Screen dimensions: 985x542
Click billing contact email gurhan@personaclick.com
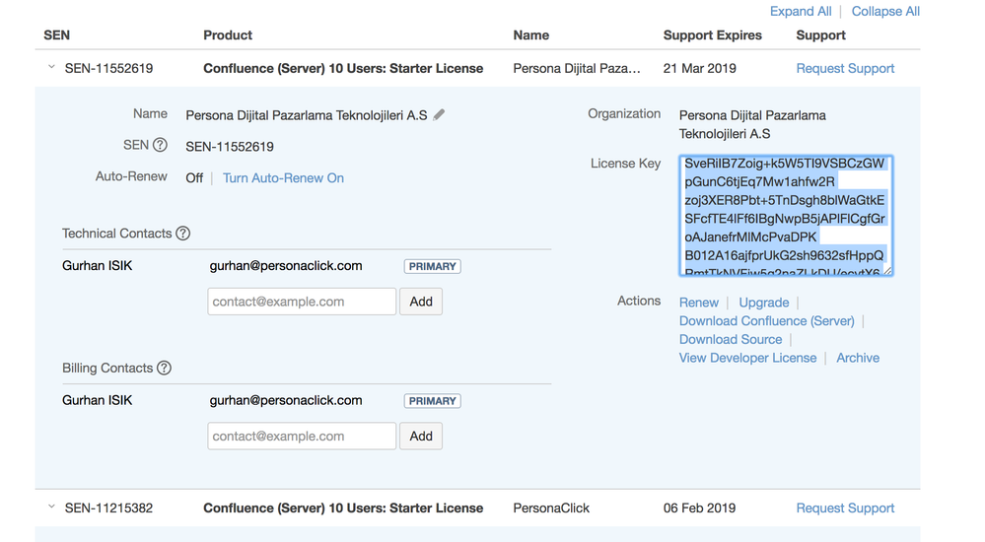click(286, 400)
